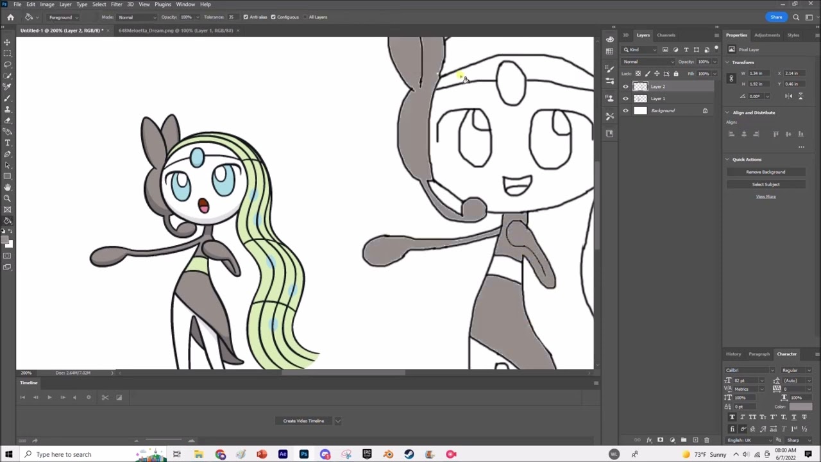The height and width of the screenshot is (462, 821).
Task: Select the Move tool
Action: [x=8, y=42]
